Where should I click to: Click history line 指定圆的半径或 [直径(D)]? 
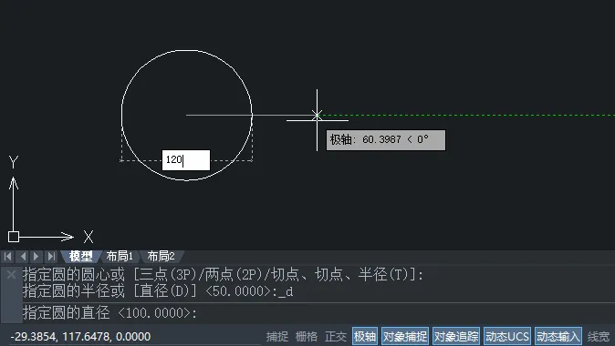[158, 291]
